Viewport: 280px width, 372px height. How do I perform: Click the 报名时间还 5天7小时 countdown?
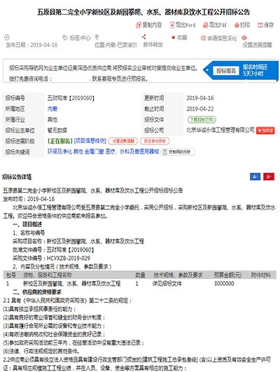tap(255, 70)
